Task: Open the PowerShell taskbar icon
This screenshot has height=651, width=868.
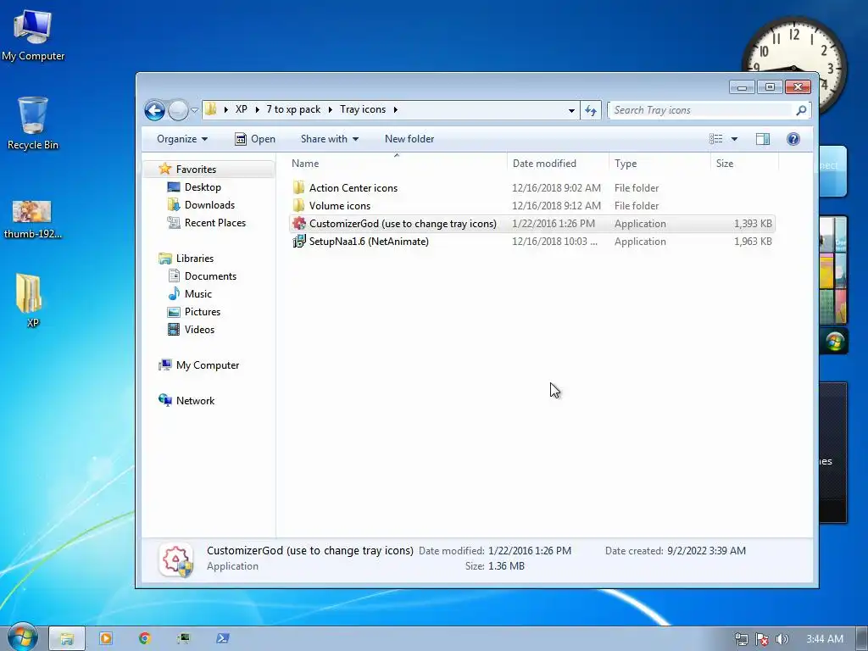Action: click(223, 638)
